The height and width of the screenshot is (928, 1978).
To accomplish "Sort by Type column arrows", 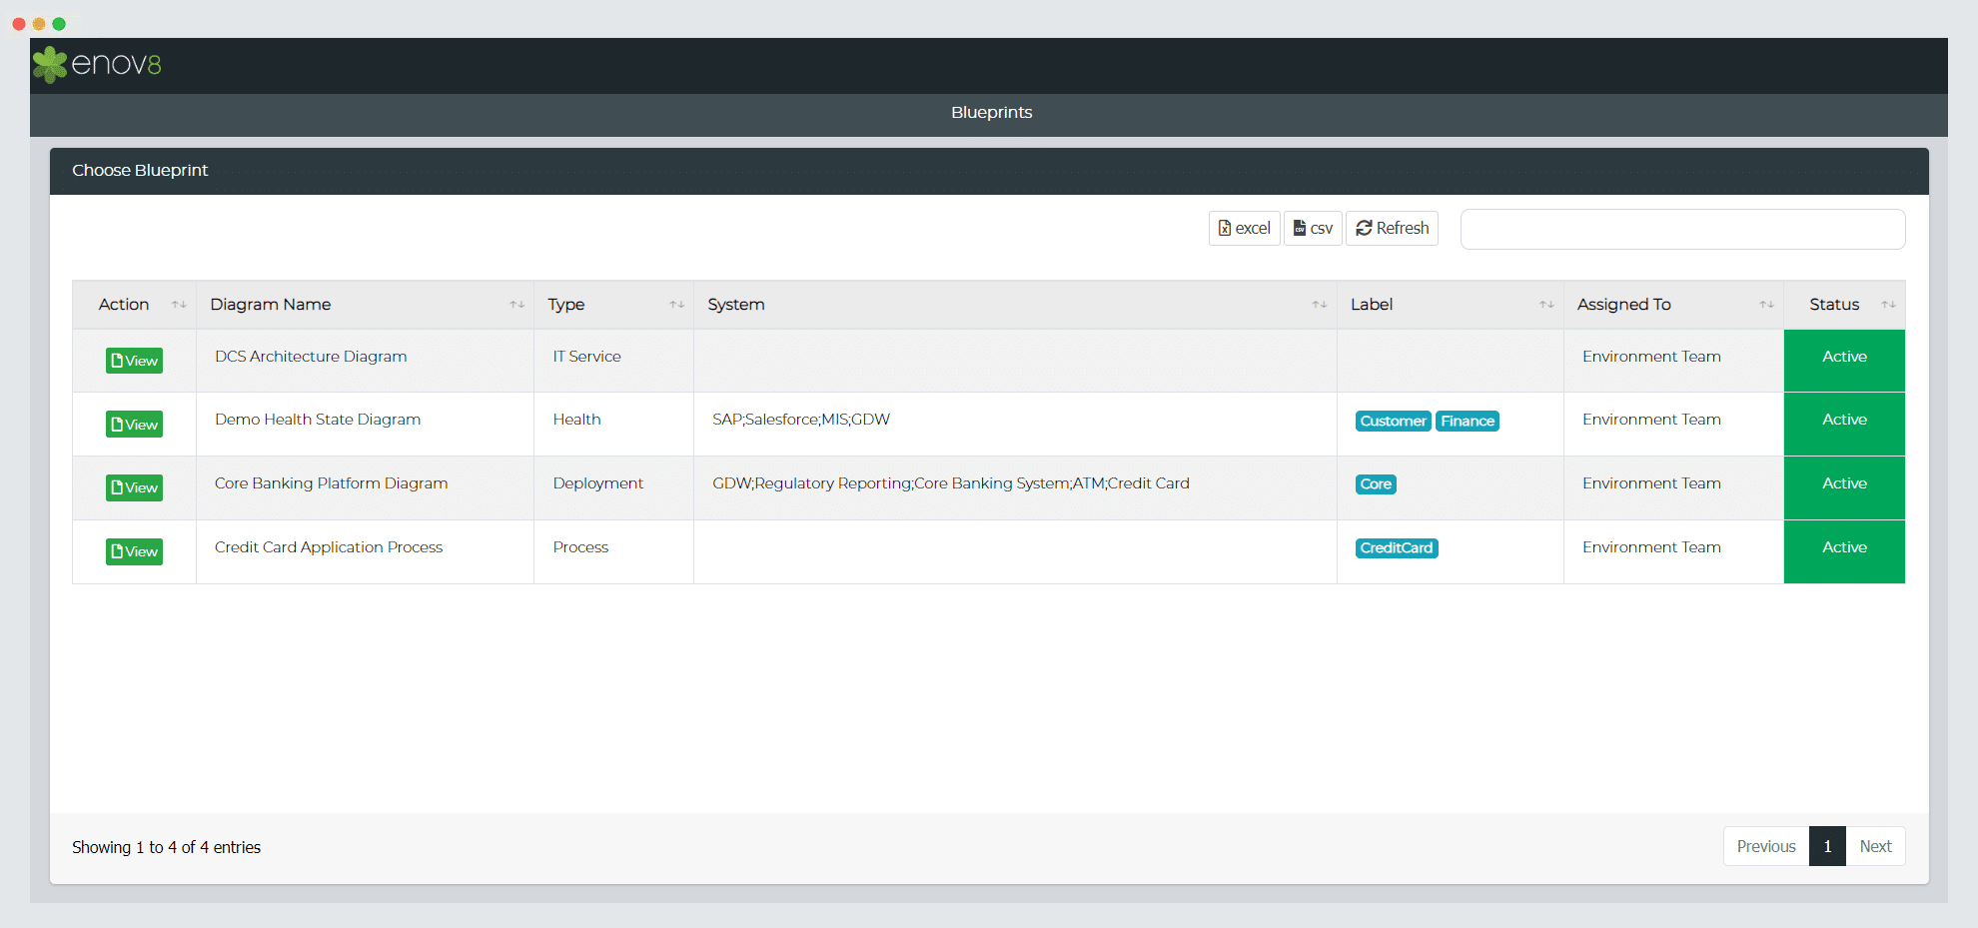I will [676, 305].
